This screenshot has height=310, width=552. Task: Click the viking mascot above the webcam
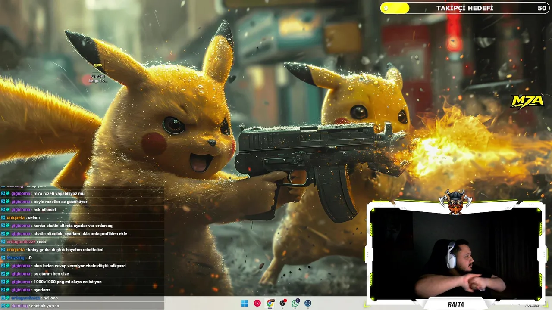455,201
